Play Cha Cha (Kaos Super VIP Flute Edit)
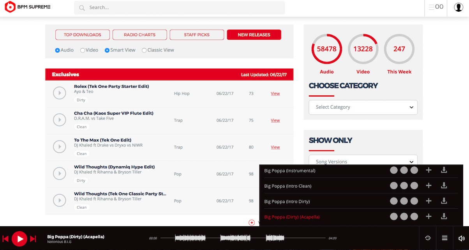 [x=60, y=120]
